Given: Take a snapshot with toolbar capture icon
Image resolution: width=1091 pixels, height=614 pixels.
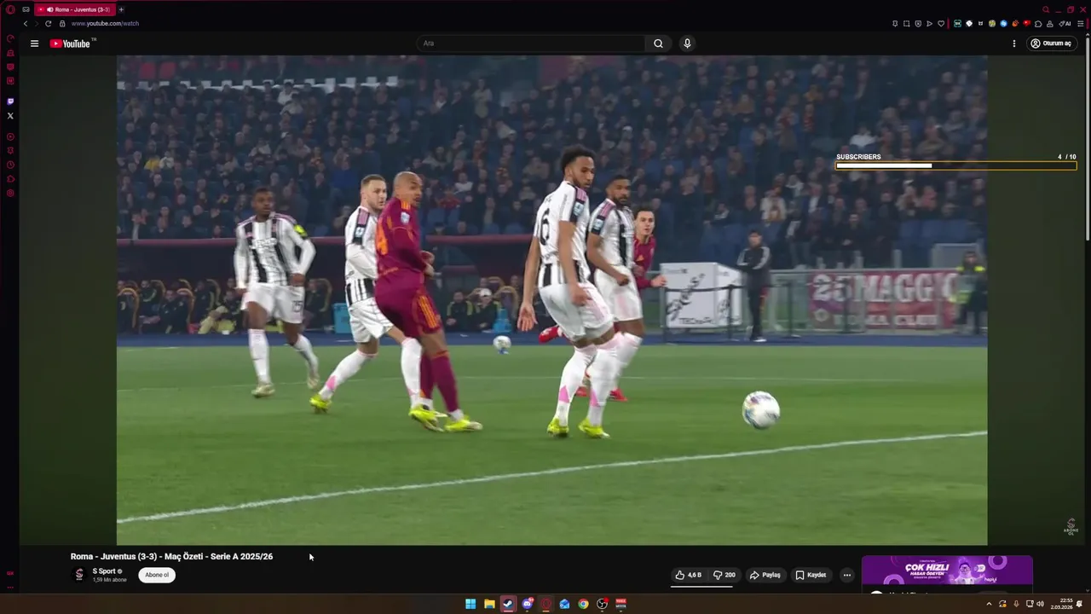Looking at the screenshot, I should point(906,24).
